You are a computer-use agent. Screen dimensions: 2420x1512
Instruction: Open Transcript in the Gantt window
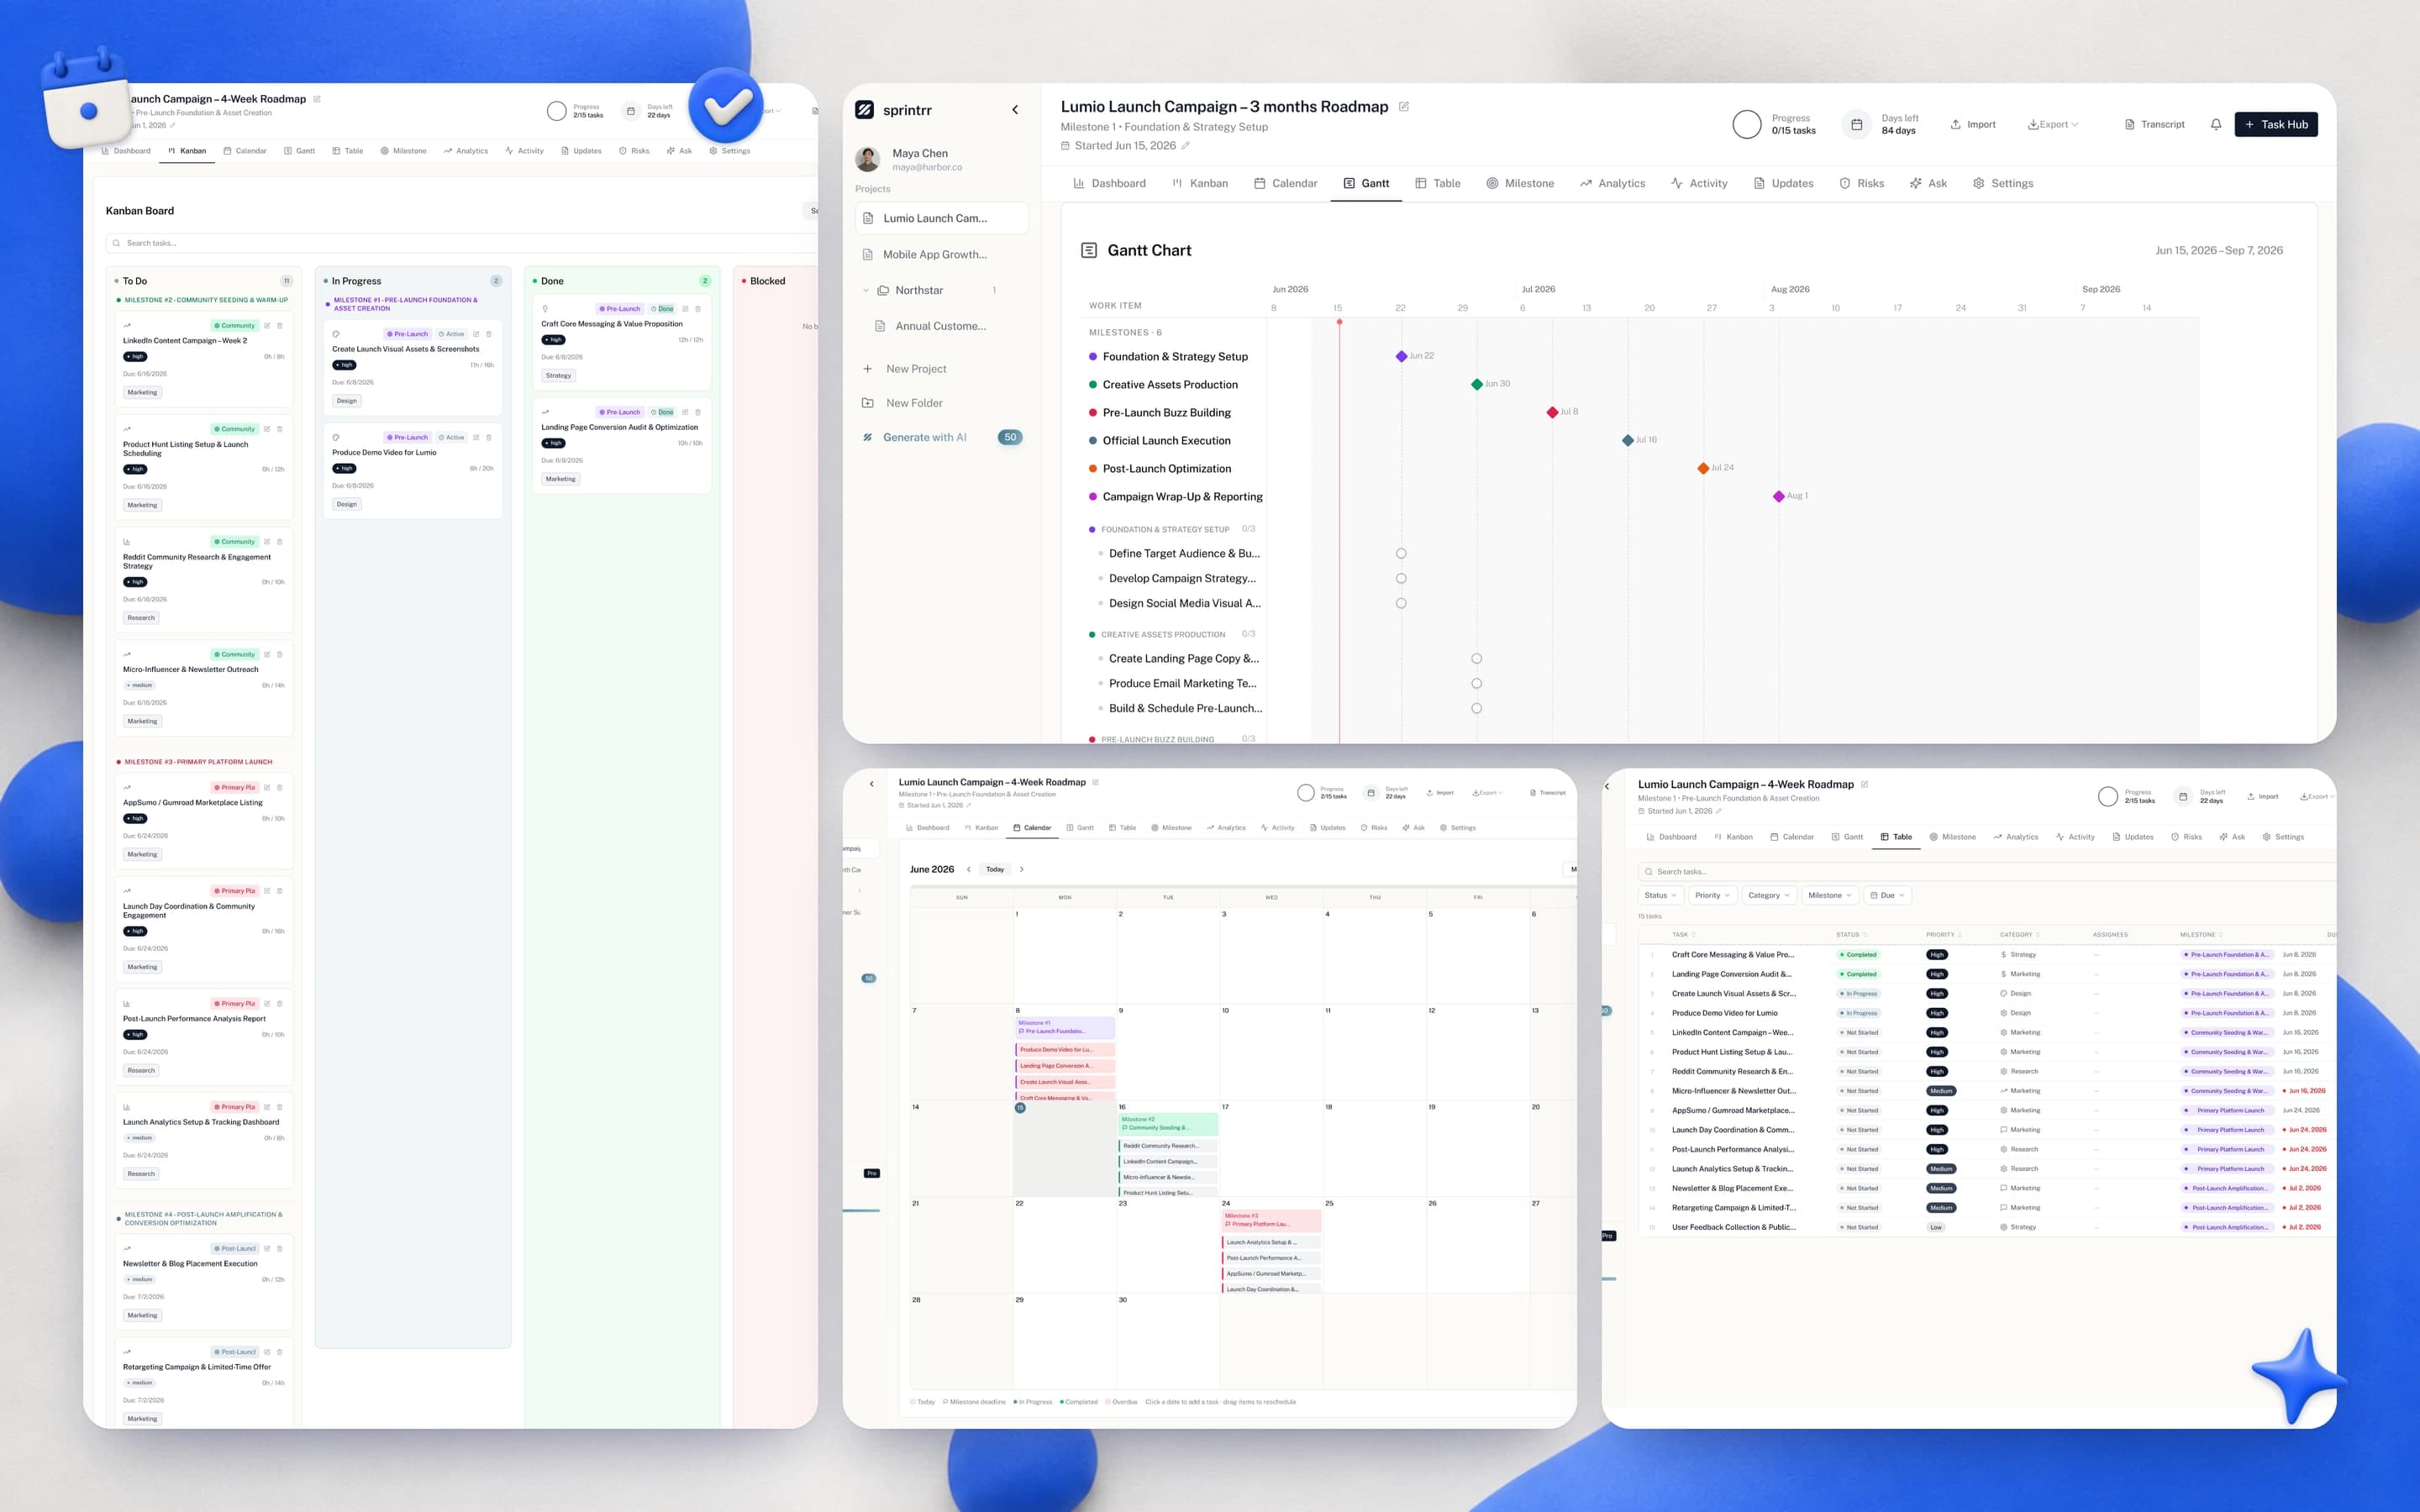coord(2154,124)
